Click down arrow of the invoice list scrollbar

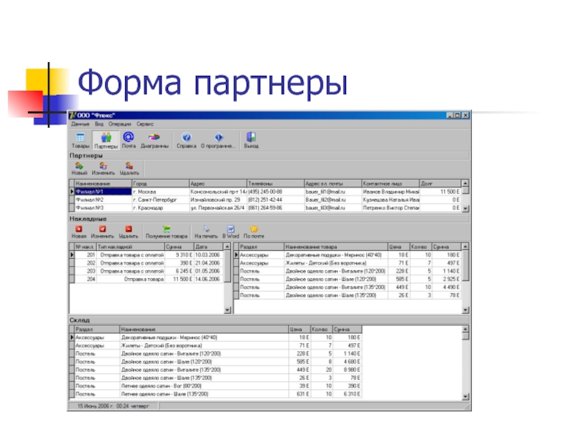point(227,310)
